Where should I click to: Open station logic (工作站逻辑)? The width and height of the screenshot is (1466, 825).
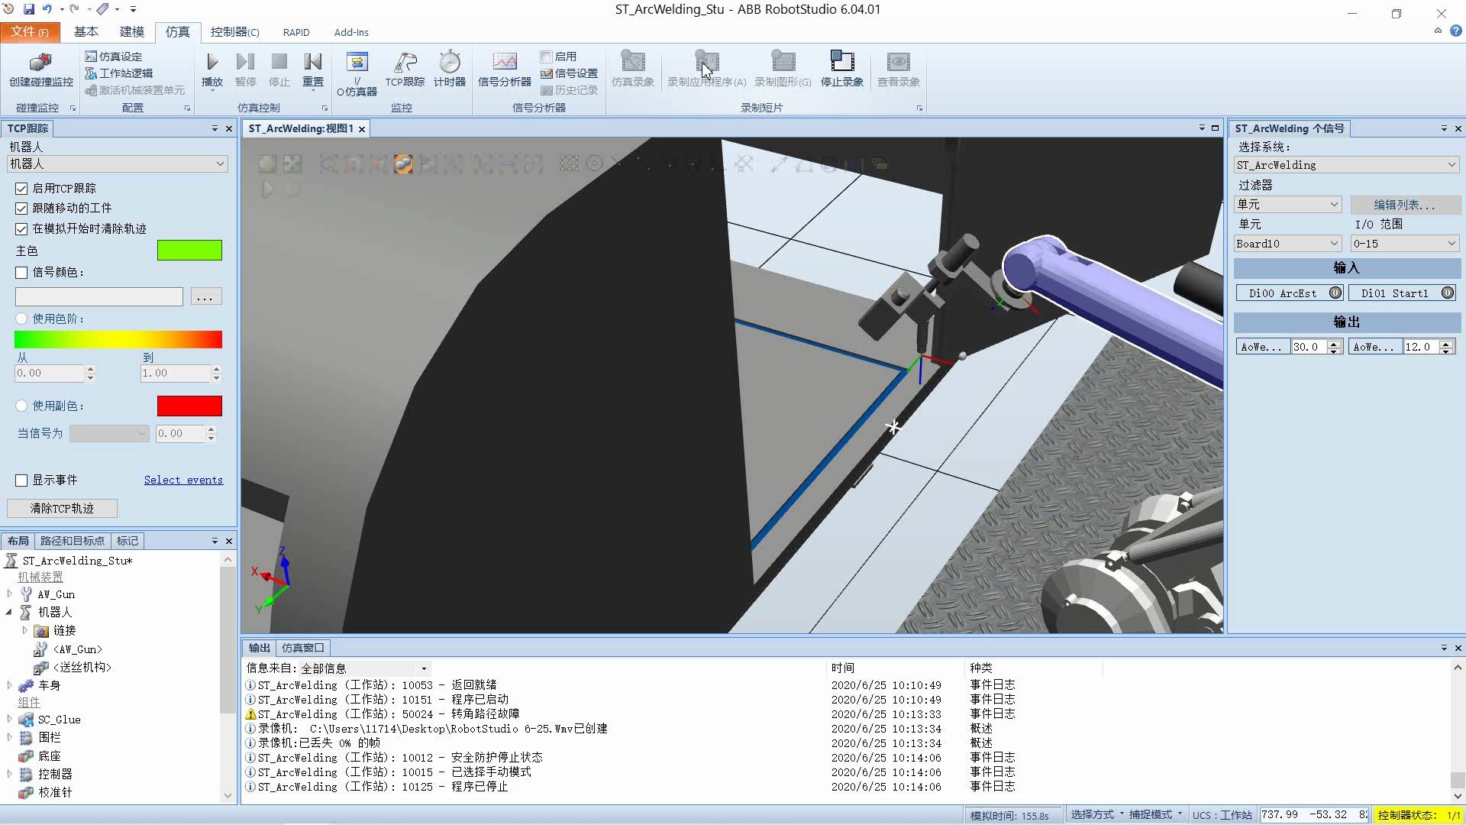pos(118,73)
